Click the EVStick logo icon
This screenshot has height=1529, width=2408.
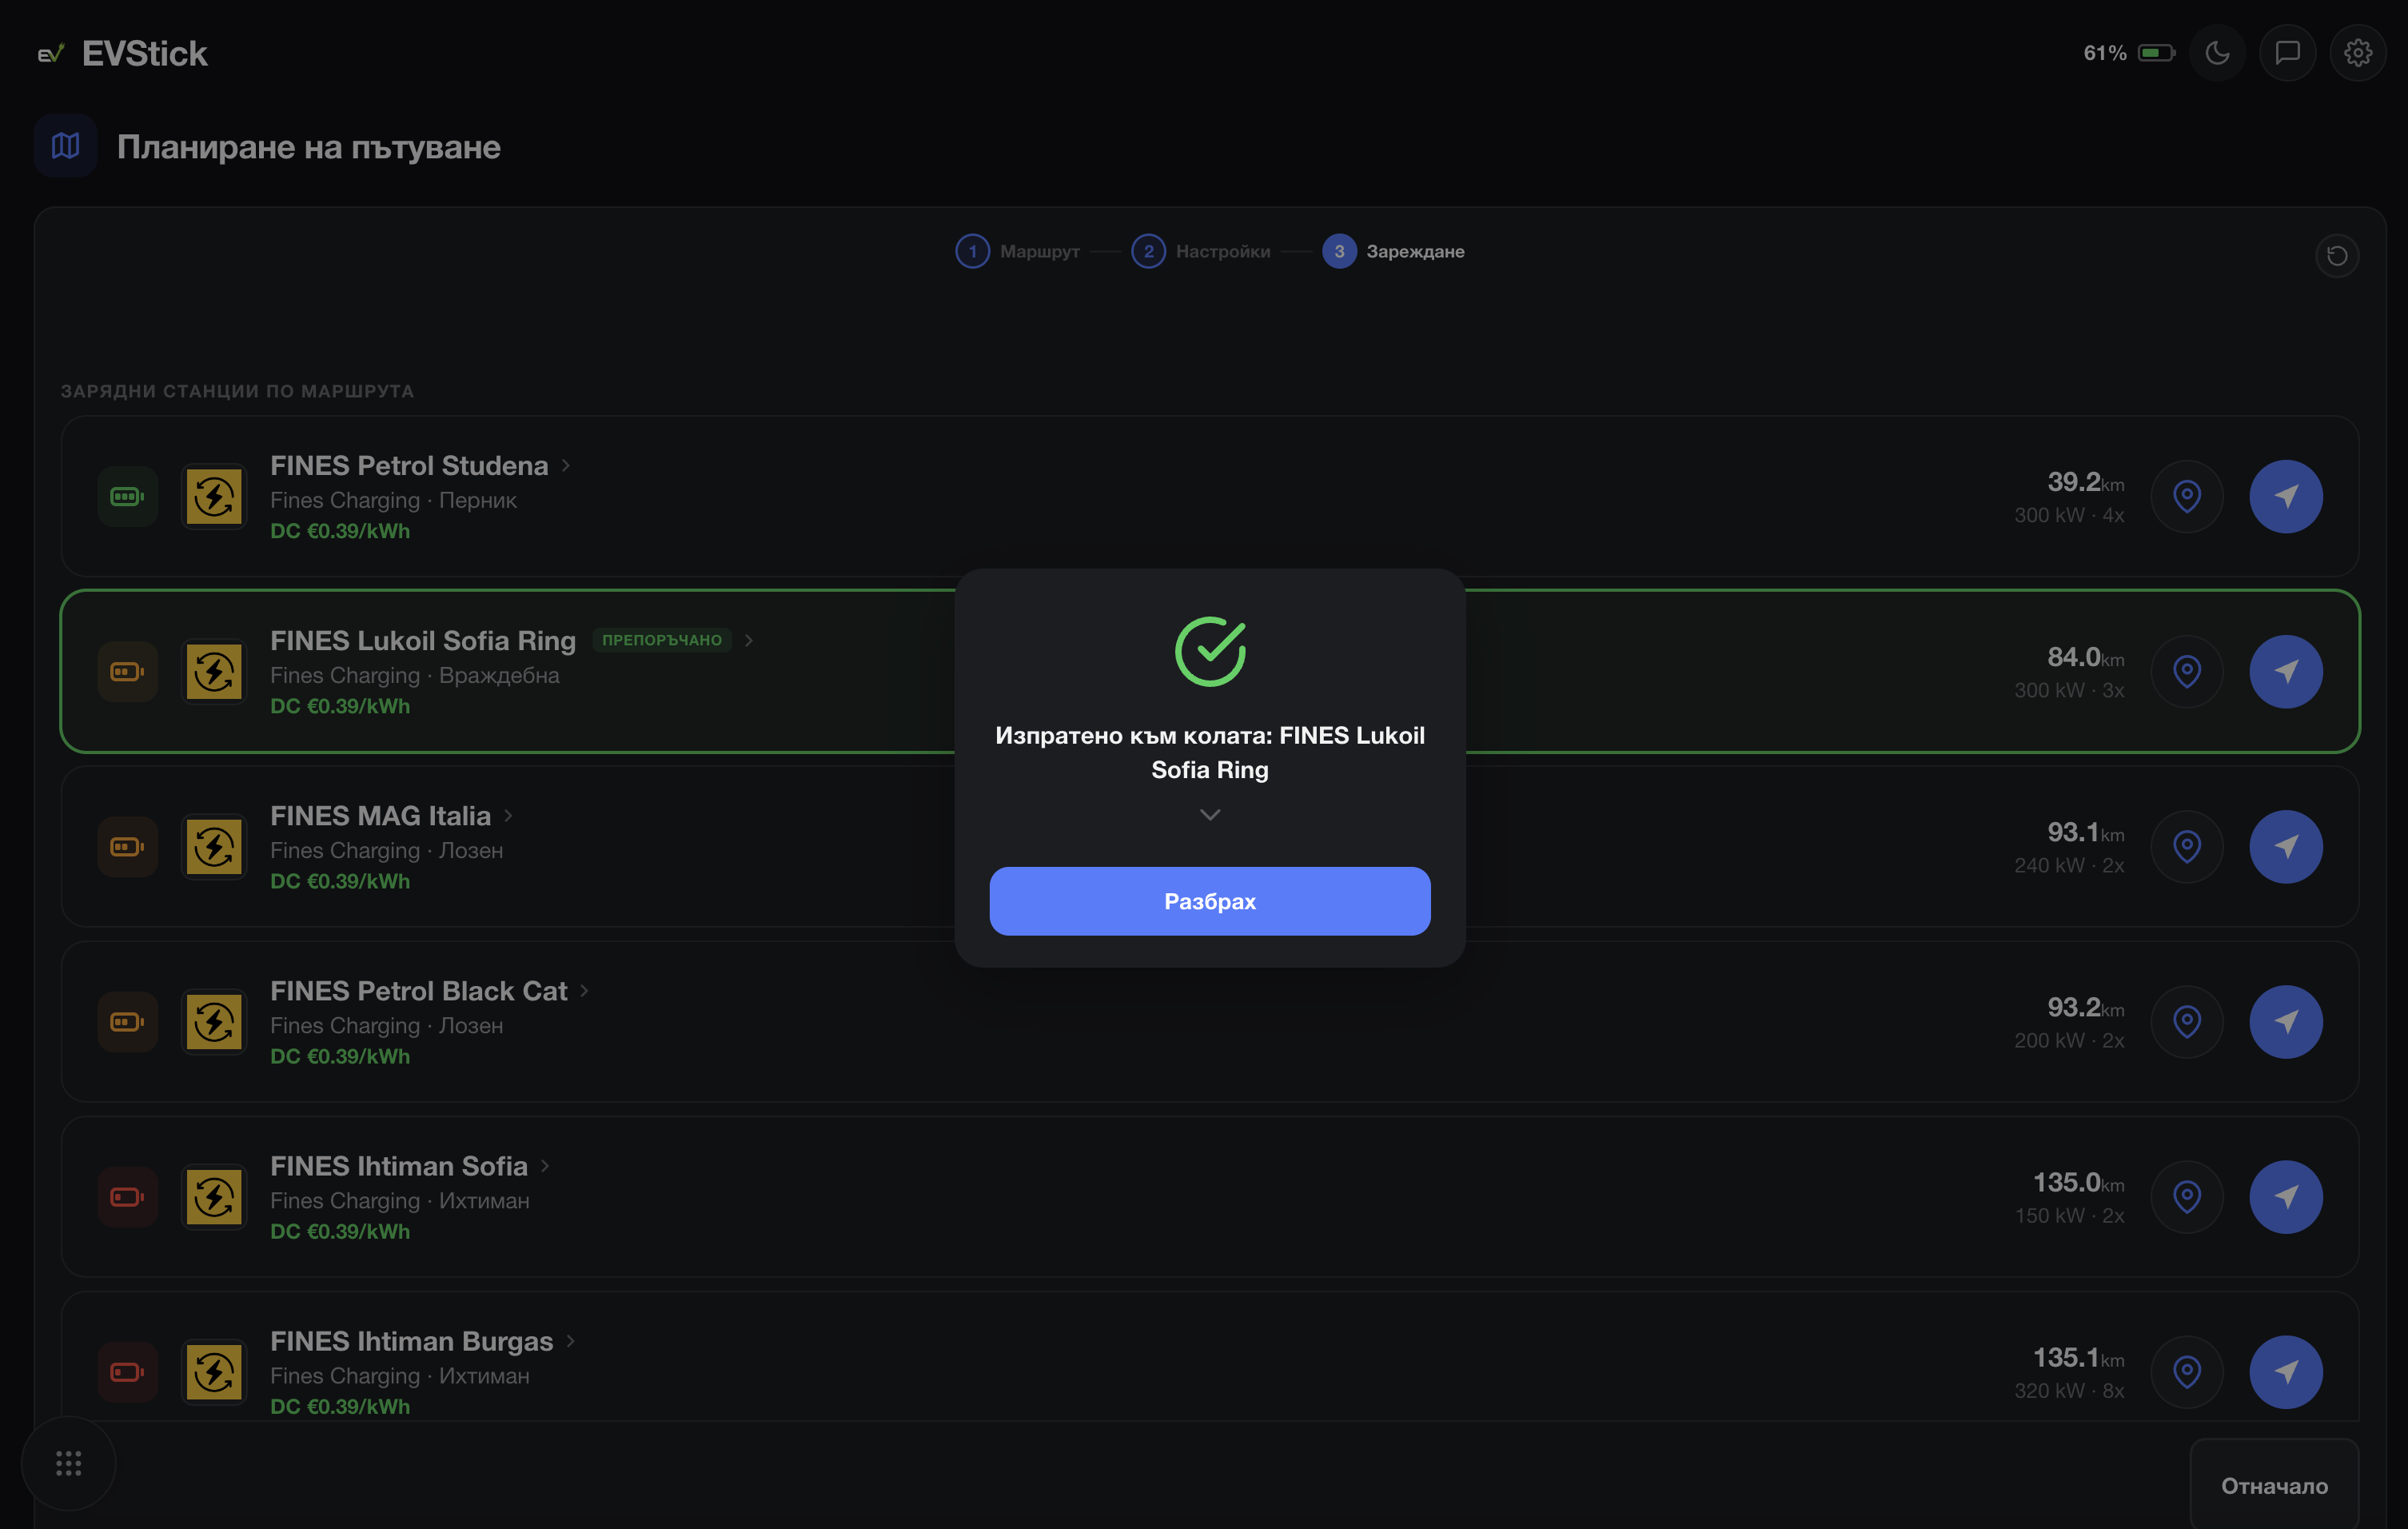[51, 53]
